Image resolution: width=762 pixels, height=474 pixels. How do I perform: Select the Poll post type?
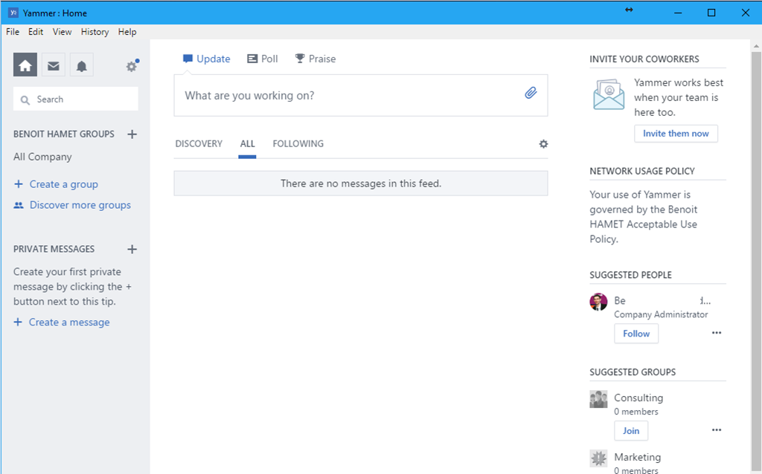tap(262, 59)
